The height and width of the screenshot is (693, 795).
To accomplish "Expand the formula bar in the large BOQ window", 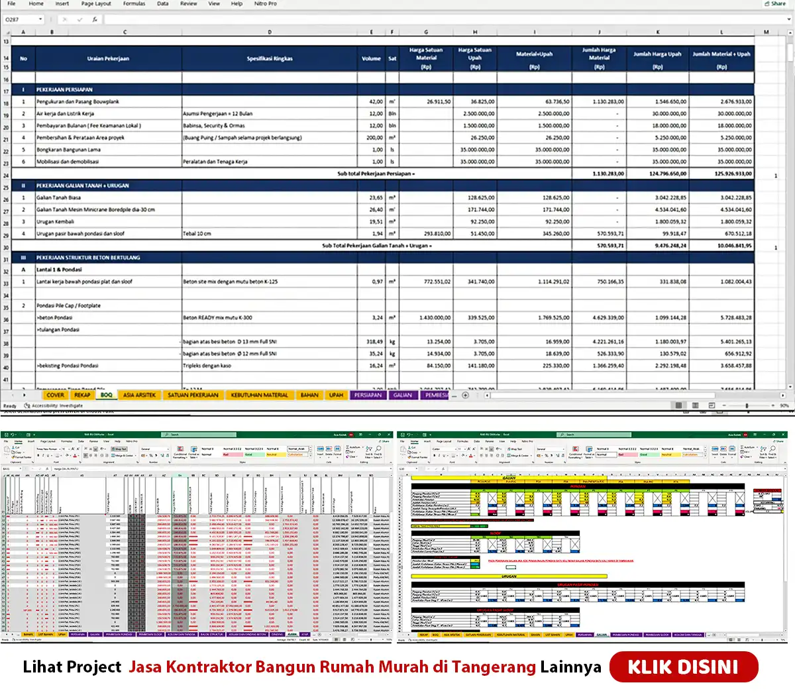I will (788, 20).
